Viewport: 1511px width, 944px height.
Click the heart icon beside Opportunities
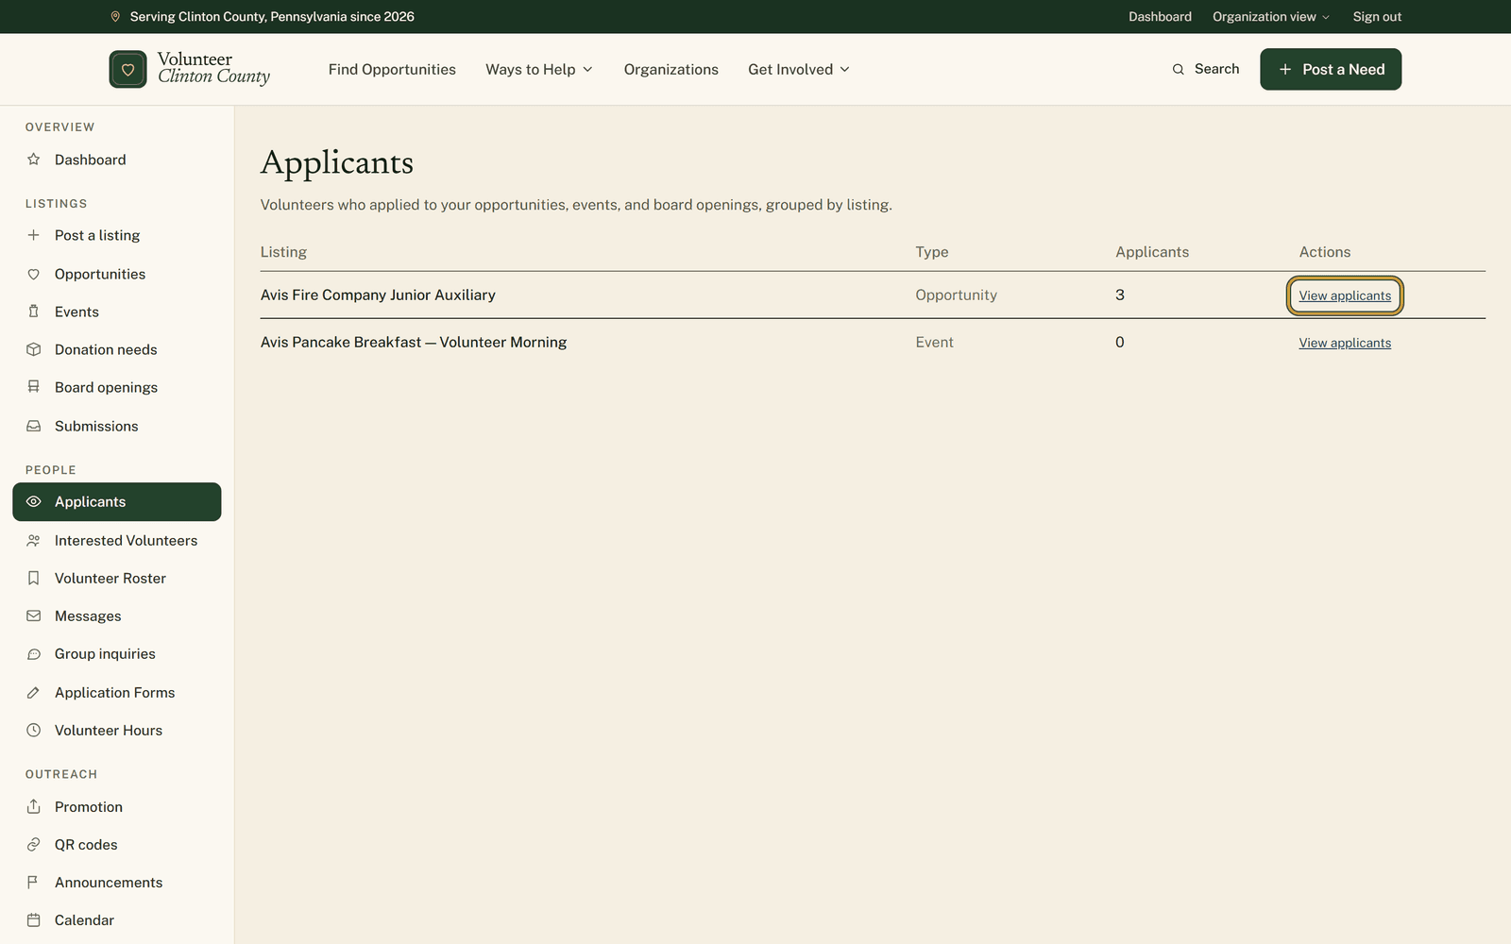[x=34, y=274]
